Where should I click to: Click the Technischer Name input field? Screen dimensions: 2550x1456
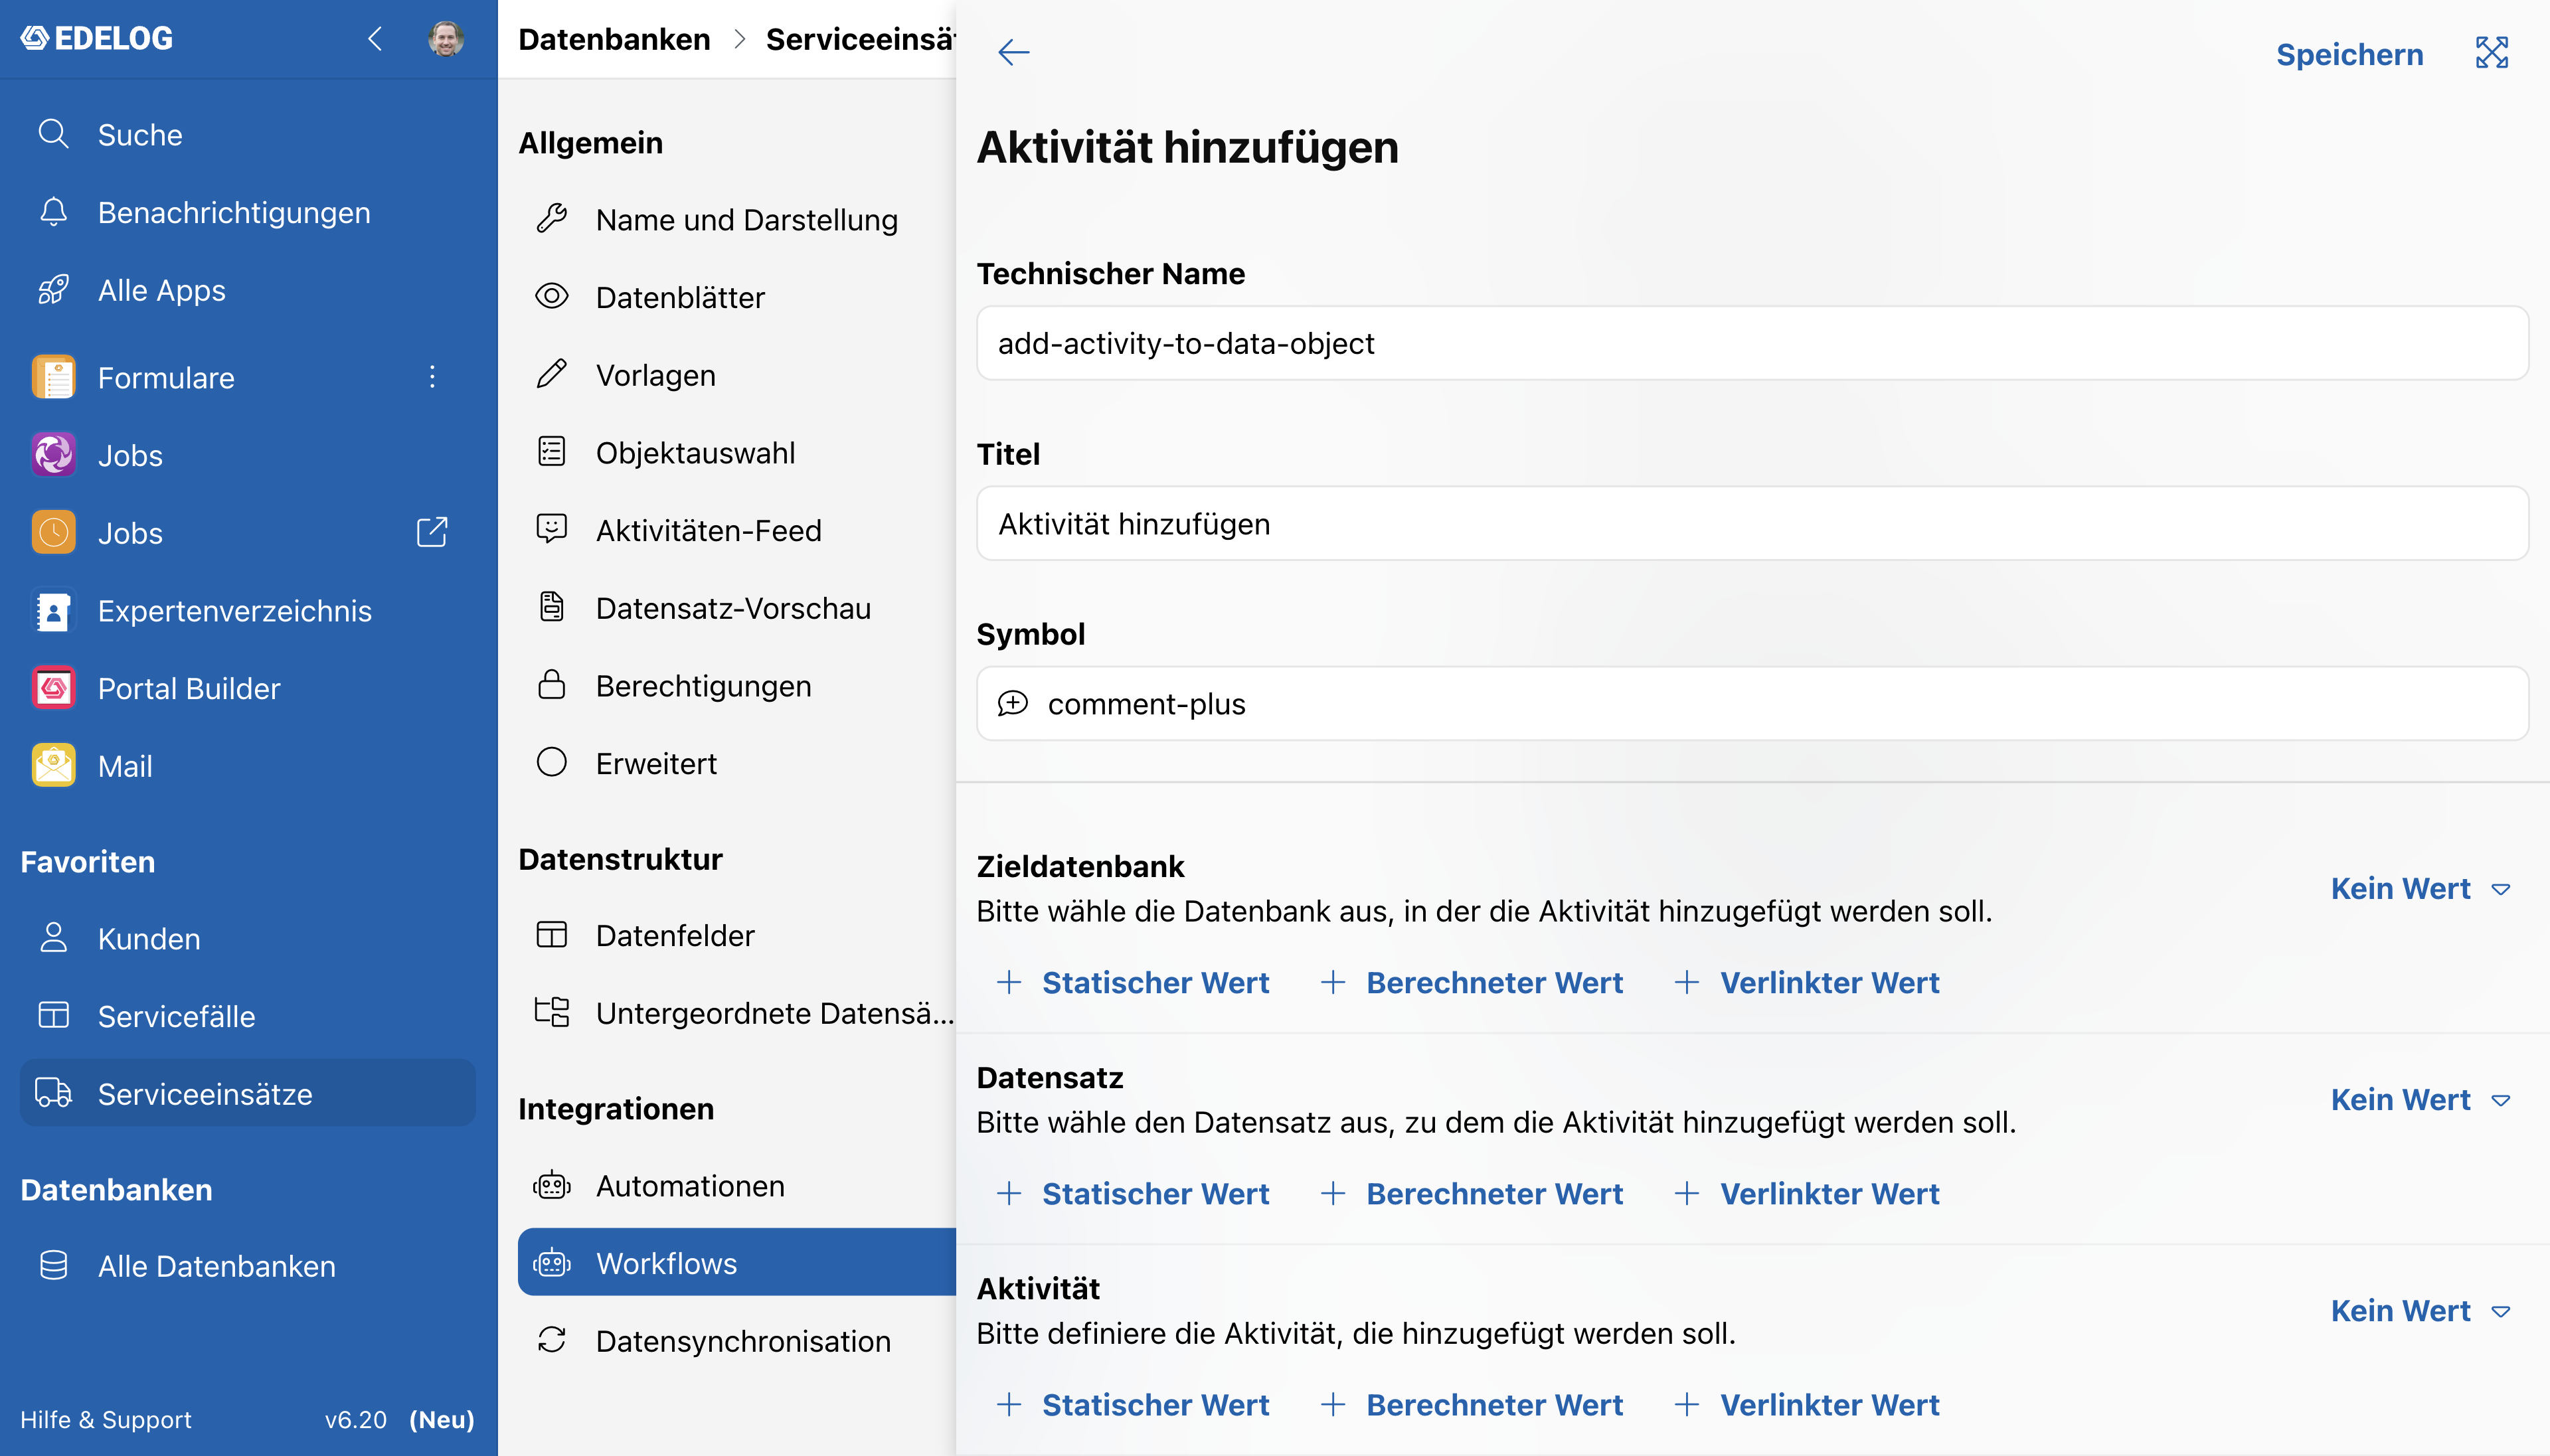pyautogui.click(x=1752, y=343)
